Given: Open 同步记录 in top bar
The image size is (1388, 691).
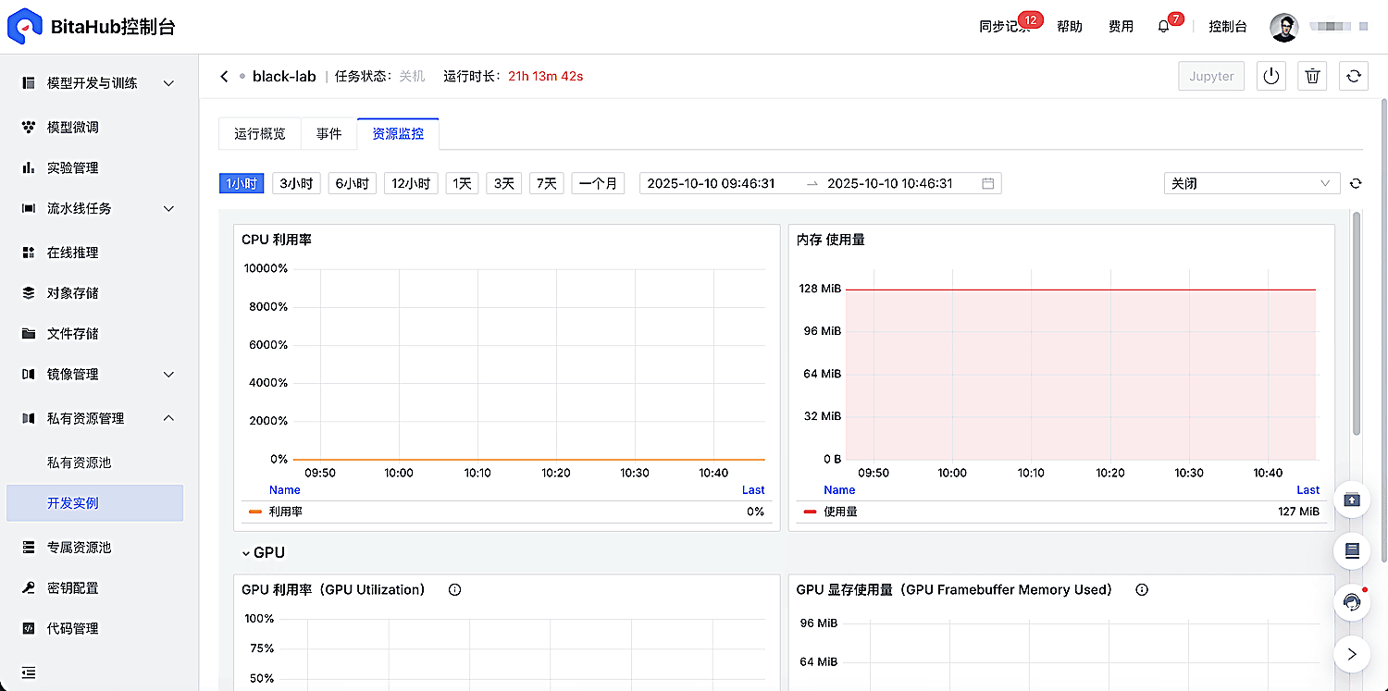Looking at the screenshot, I should pos(1005,27).
